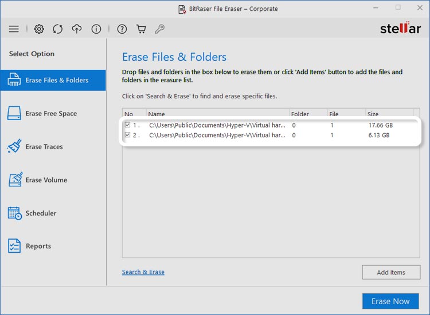Click the drive-brush icon beside Erase Volume
This screenshot has height=315, width=430.
(15, 180)
